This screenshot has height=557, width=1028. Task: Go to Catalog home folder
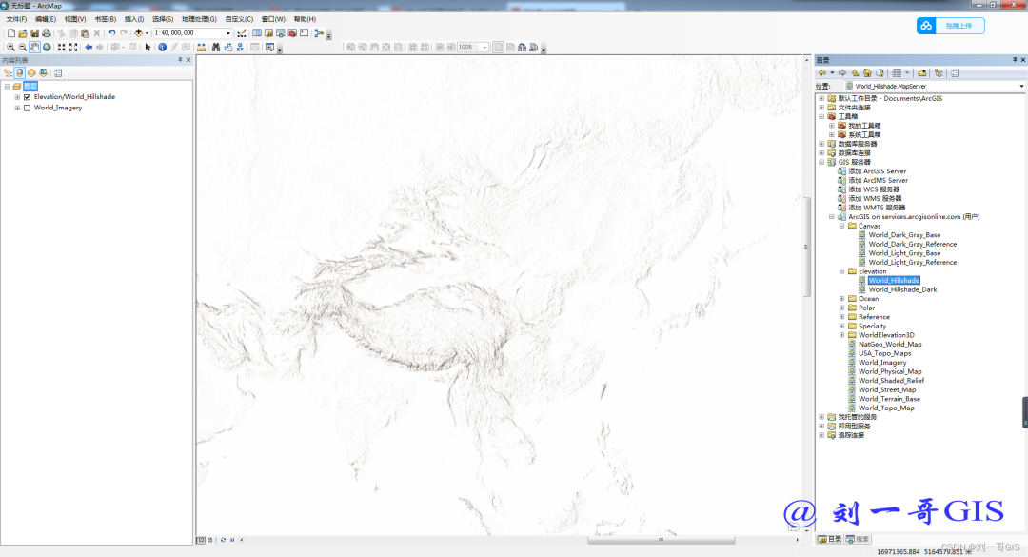(867, 72)
